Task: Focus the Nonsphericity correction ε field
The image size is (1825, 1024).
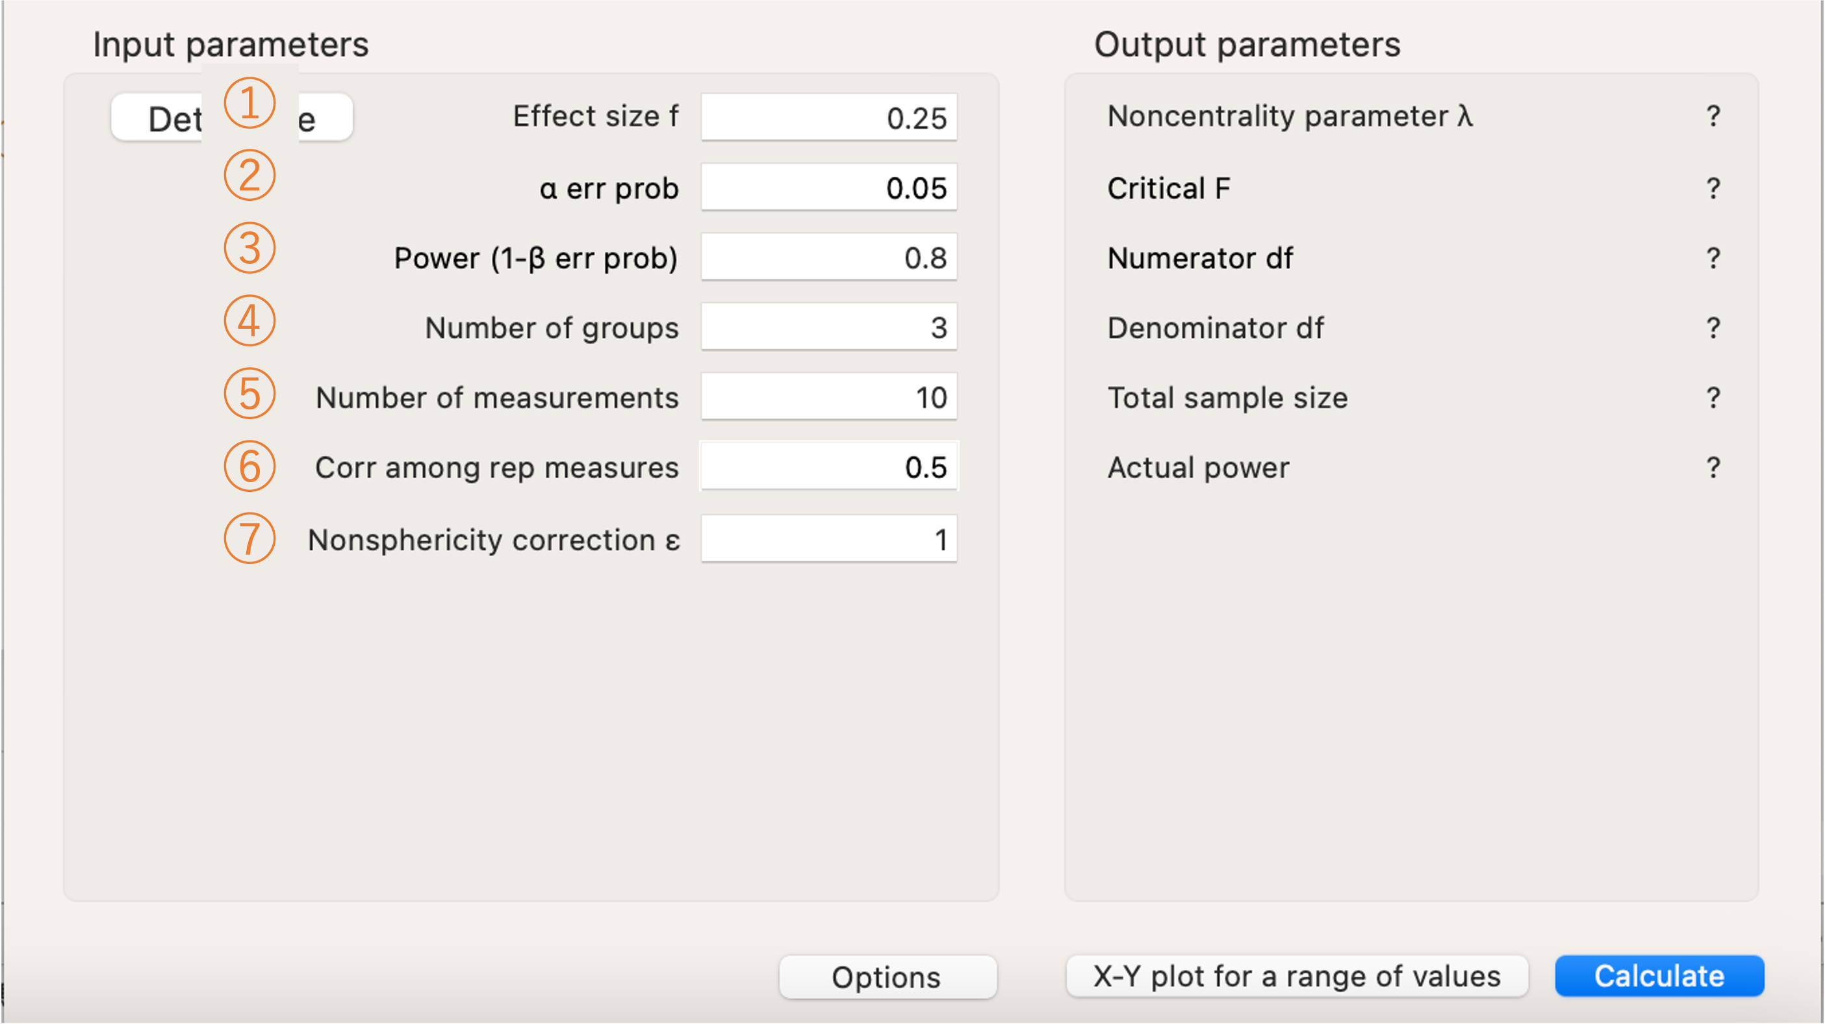Action: coord(829,539)
